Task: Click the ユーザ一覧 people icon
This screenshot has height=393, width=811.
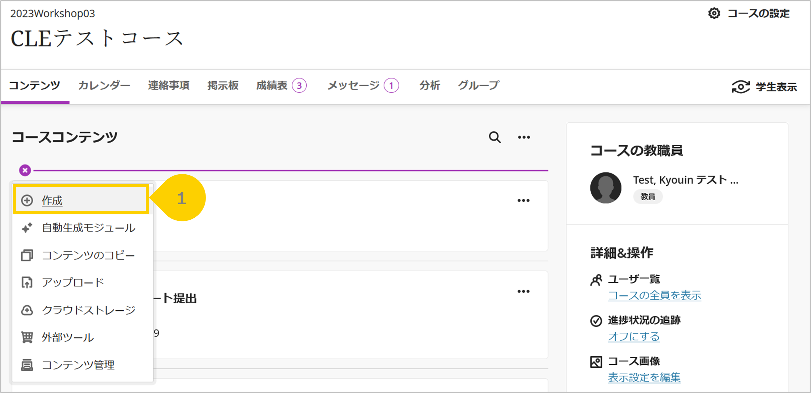Action: pyautogui.click(x=596, y=280)
